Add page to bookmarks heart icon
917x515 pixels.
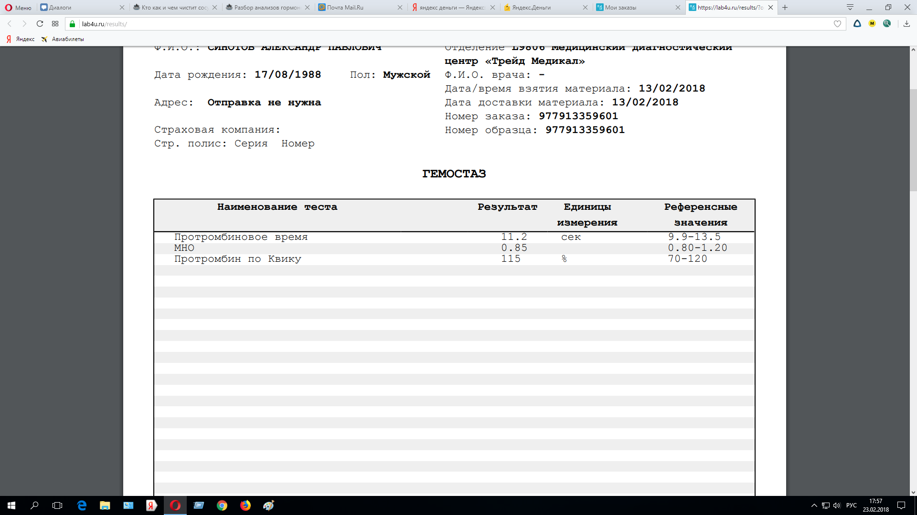click(837, 24)
